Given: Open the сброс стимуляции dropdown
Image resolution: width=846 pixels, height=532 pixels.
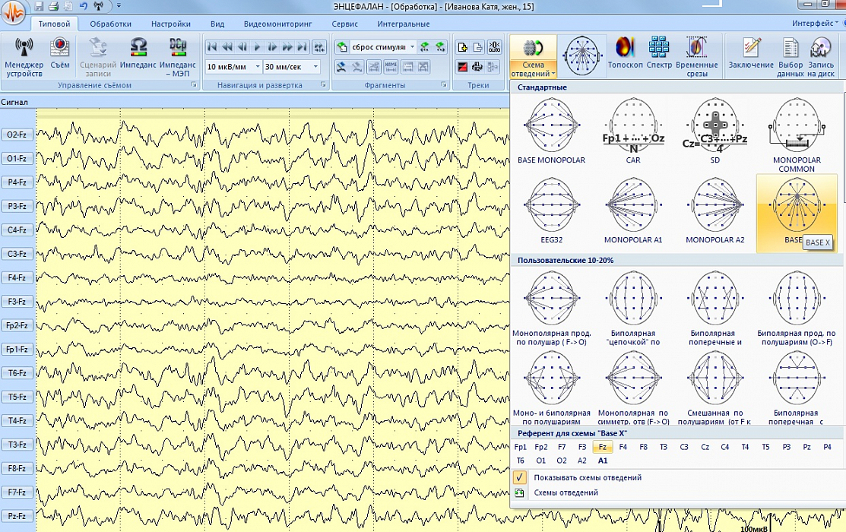Looking at the screenshot, I should click(x=413, y=47).
